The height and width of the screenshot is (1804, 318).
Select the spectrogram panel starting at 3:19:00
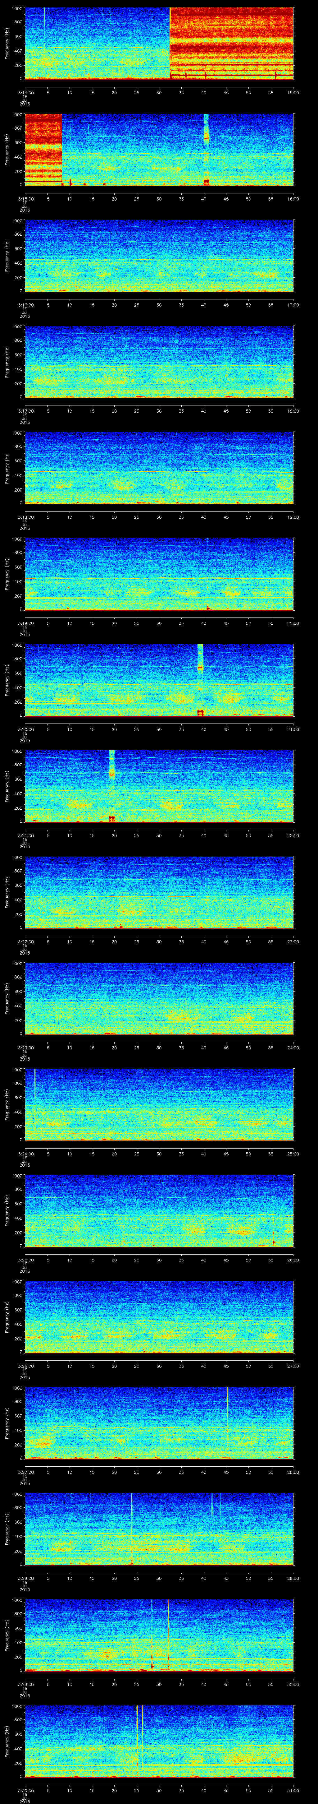point(159,574)
